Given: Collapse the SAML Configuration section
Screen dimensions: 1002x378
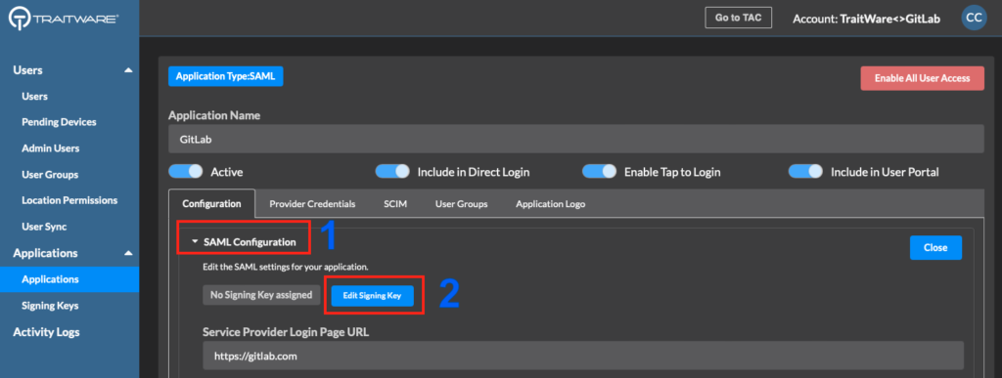Looking at the screenshot, I should click(x=196, y=242).
